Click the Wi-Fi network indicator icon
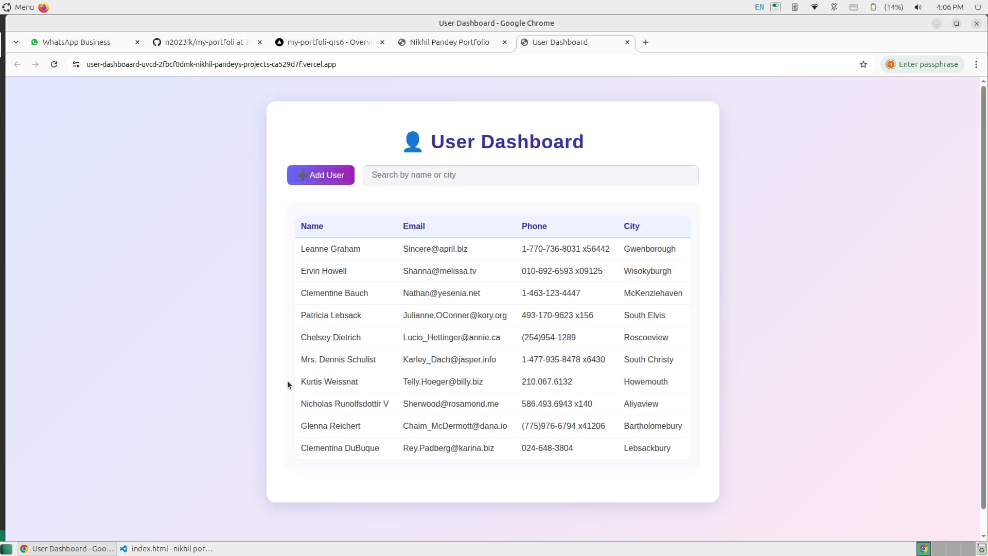This screenshot has width=988, height=556. click(x=815, y=7)
